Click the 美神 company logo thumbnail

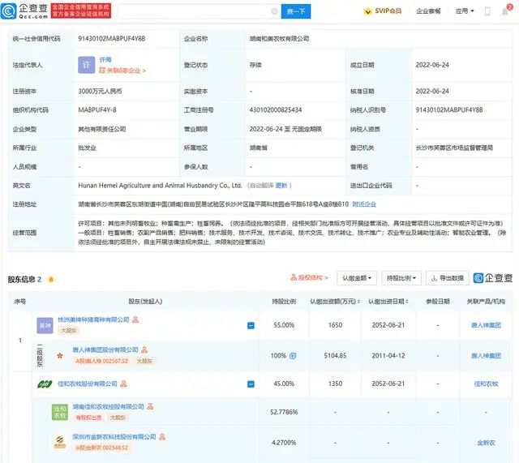click(45, 325)
